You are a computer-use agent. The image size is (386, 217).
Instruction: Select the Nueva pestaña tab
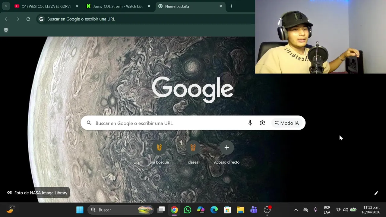point(190,6)
